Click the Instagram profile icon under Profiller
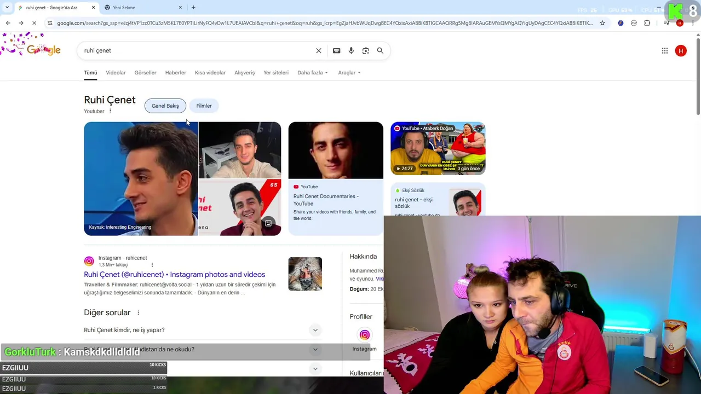The image size is (701, 394). [364, 335]
